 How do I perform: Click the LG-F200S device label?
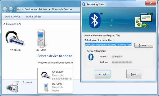tap(41, 50)
